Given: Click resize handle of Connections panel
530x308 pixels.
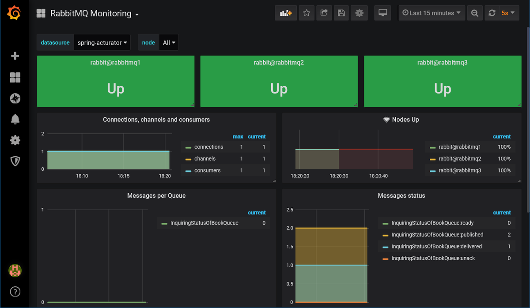Looking at the screenshot, I should (x=274, y=181).
